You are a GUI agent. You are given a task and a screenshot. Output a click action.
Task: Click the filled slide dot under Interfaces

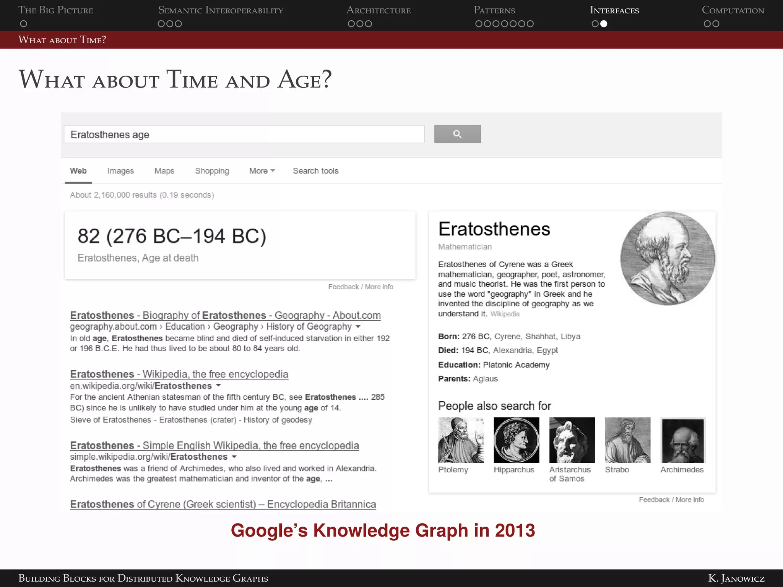(604, 24)
